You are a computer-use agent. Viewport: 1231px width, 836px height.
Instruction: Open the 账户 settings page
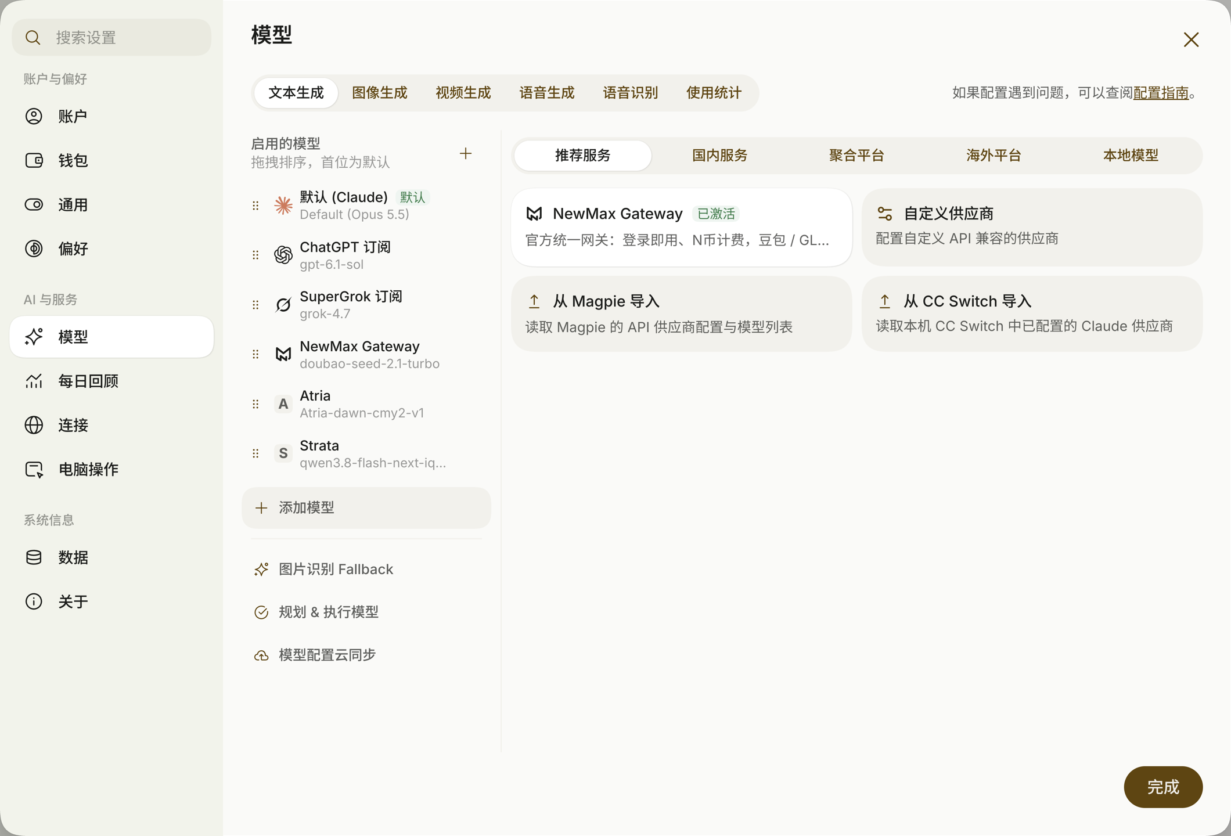point(111,116)
